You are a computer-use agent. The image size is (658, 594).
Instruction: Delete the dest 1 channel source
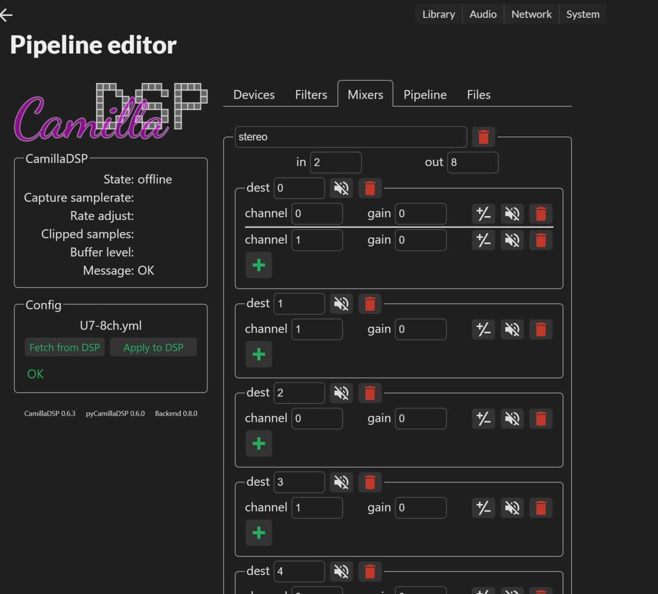click(540, 329)
